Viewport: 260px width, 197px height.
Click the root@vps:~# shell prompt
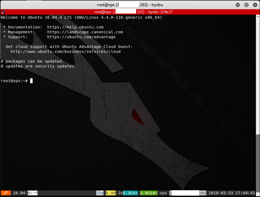coord(14,81)
